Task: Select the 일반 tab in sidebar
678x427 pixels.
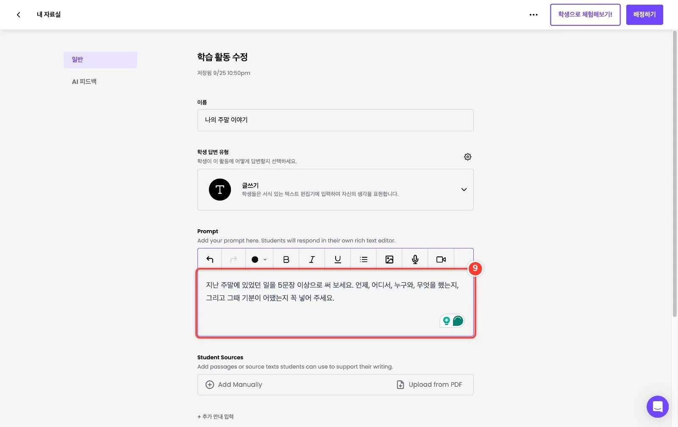Action: (100, 60)
